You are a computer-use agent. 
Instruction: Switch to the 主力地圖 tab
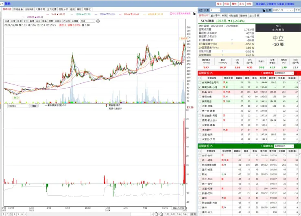tap(52, 9)
